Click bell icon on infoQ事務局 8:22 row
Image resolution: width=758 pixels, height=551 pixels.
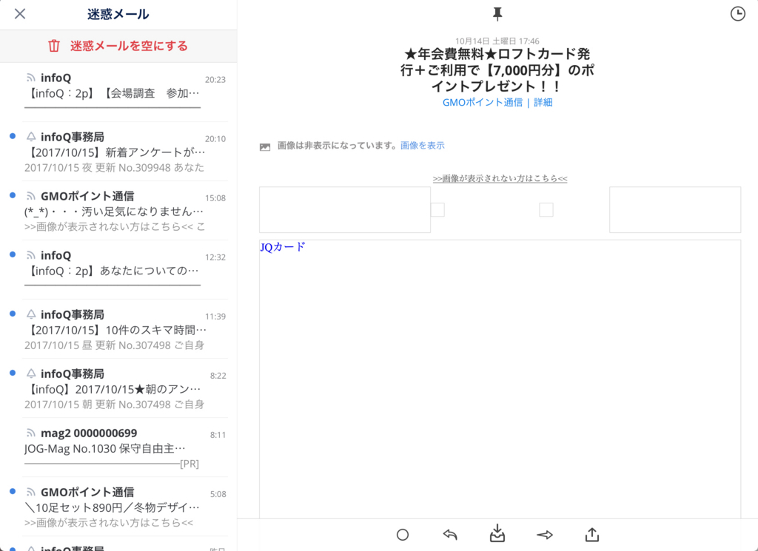point(31,373)
